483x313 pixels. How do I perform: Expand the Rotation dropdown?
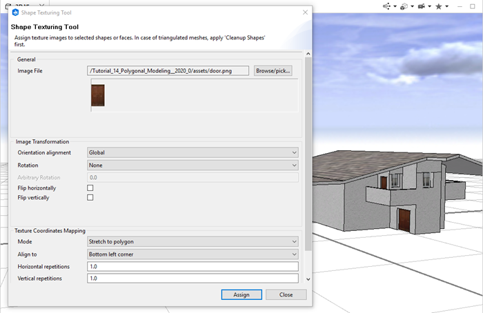(193, 165)
